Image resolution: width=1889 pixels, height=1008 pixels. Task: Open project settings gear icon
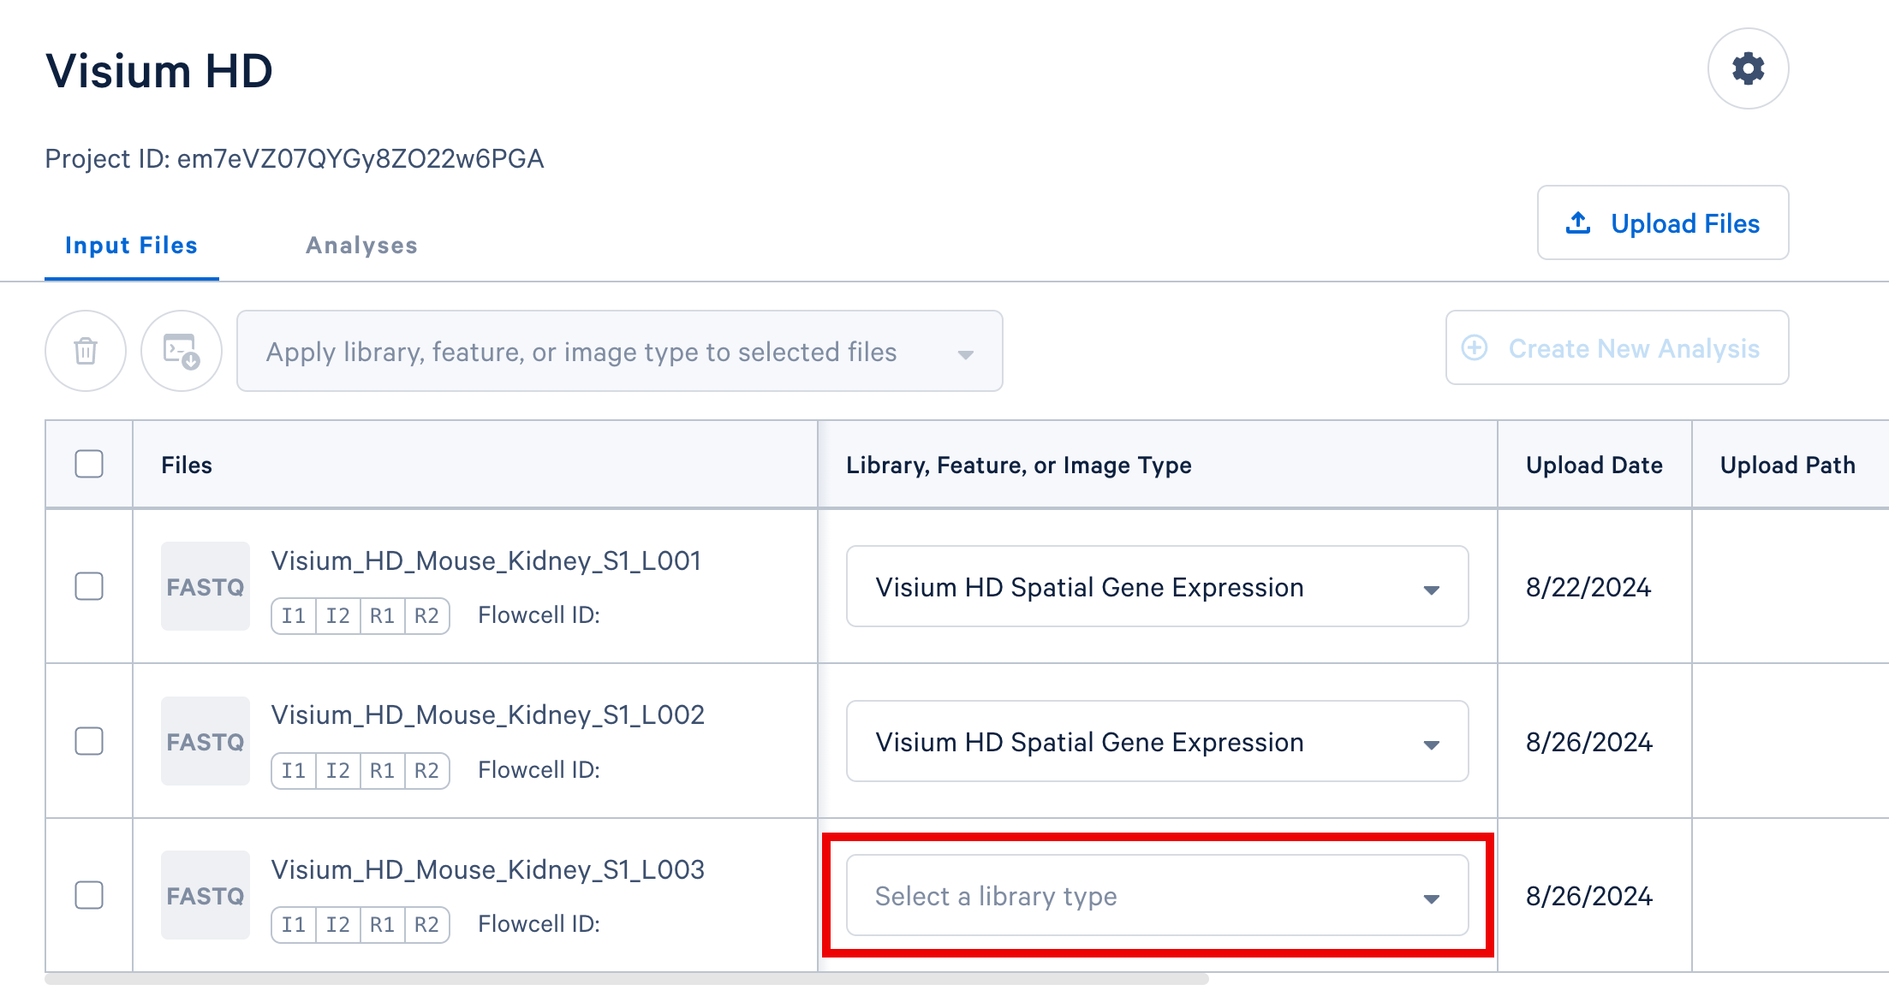click(1748, 68)
